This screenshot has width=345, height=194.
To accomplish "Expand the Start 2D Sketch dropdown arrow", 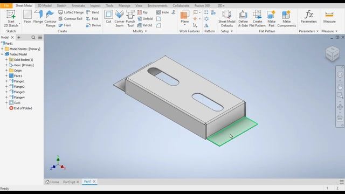I will coord(19,24).
